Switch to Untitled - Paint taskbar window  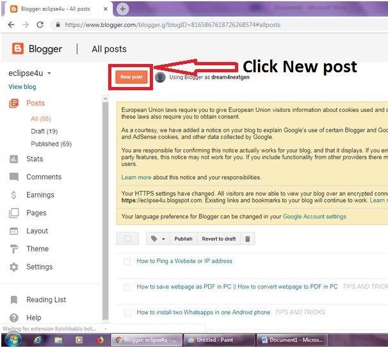219,340
